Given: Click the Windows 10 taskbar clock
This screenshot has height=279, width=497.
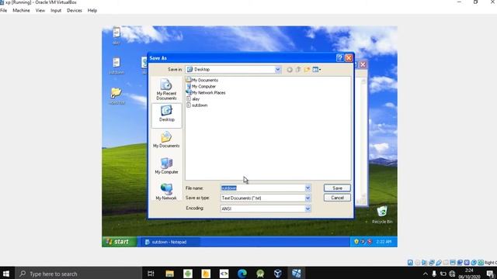Looking at the screenshot, I should coord(469,274).
